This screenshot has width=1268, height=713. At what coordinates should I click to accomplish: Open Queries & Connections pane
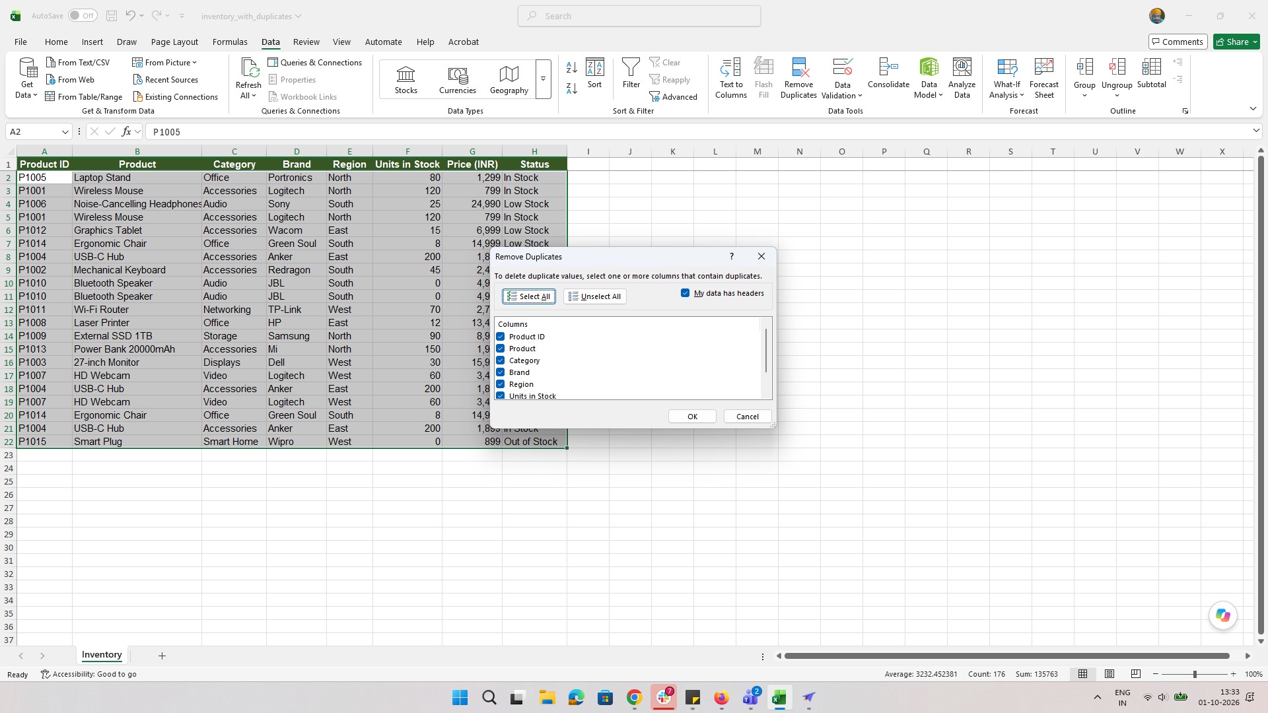click(x=314, y=62)
